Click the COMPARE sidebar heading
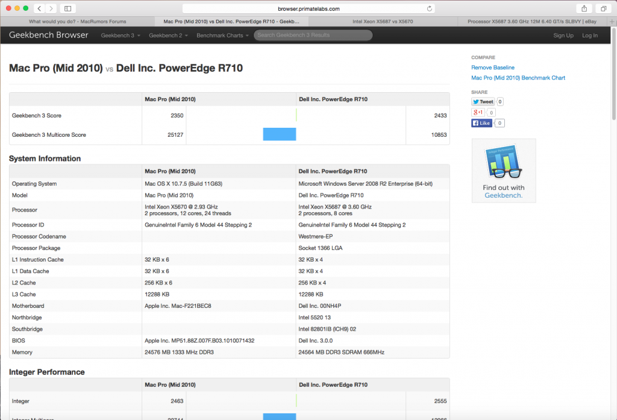This screenshot has width=617, height=420. click(483, 57)
